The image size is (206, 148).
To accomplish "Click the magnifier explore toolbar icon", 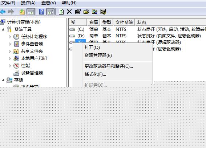I will coord(94,12).
